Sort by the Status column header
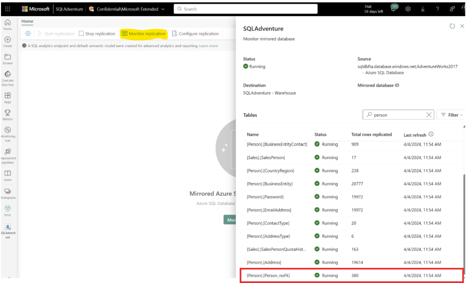This screenshot has height=283, width=472. tap(320, 134)
